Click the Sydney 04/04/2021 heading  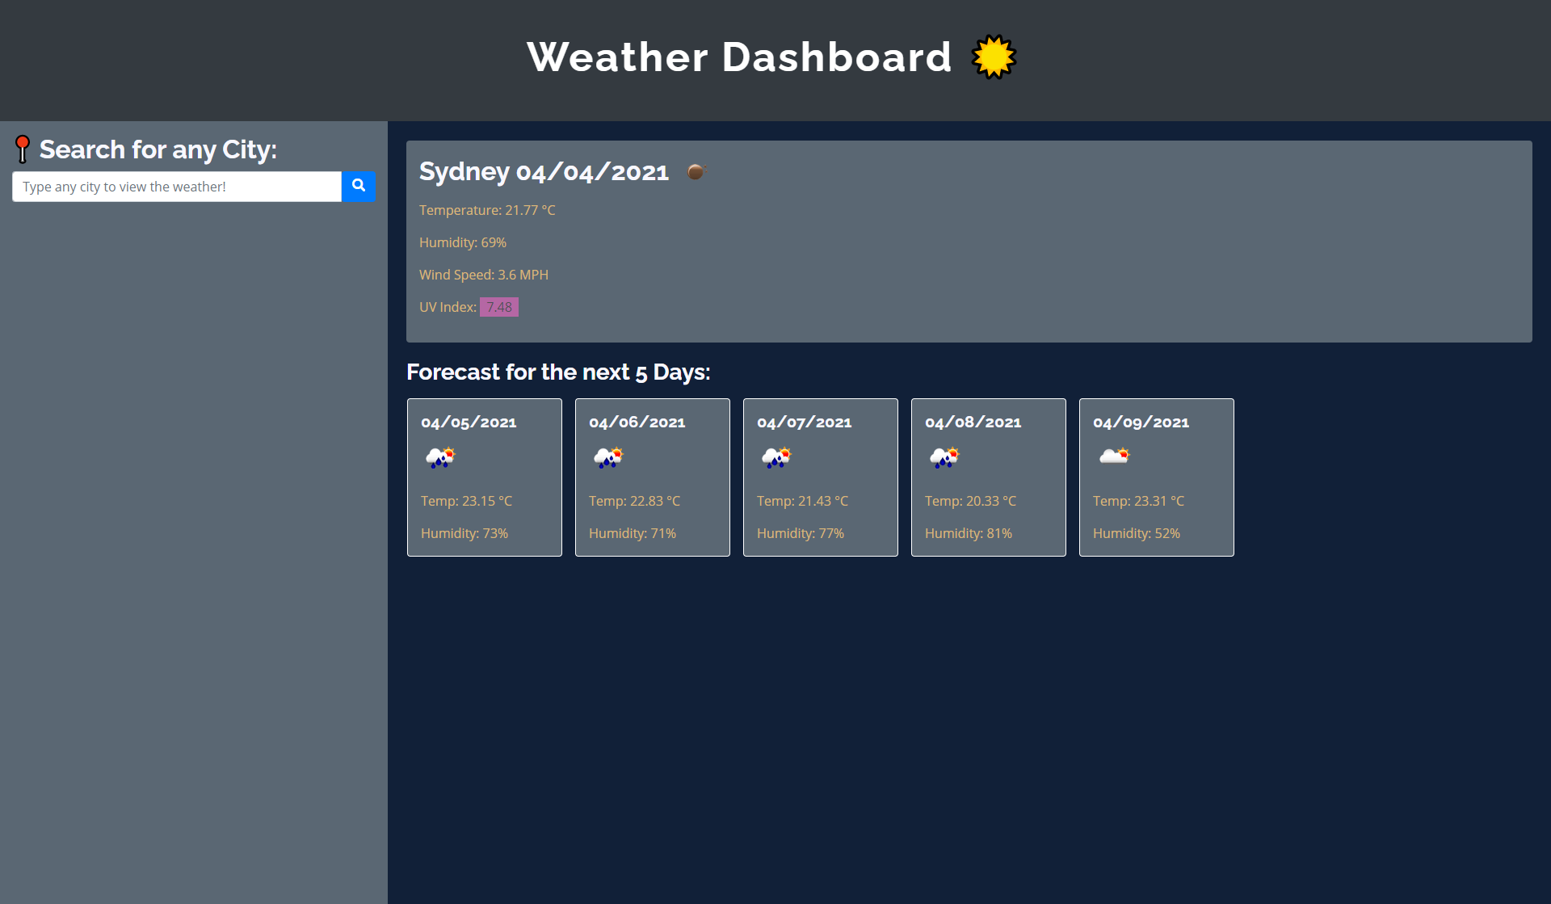[x=544, y=171]
